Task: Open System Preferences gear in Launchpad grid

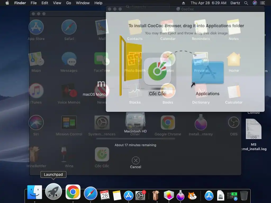Action: pos(102,123)
